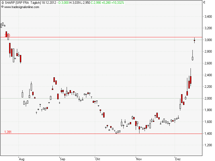The image size is (215, 161).
Task: Click the Sep month label
Action: [x=62, y=159]
